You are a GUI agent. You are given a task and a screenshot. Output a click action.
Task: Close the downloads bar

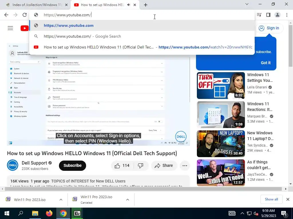pos(288,199)
